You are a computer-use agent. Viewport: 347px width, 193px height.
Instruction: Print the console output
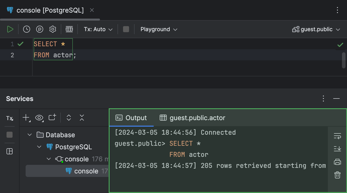(337, 162)
